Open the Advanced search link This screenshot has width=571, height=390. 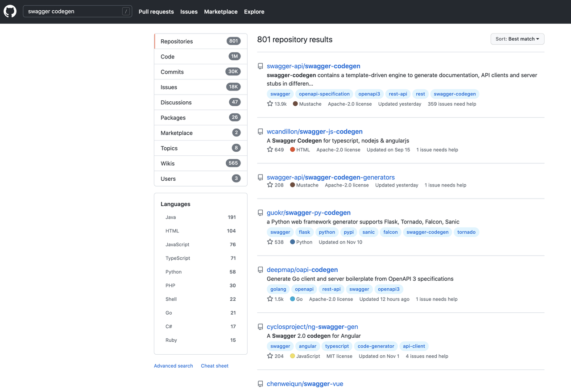pos(174,366)
